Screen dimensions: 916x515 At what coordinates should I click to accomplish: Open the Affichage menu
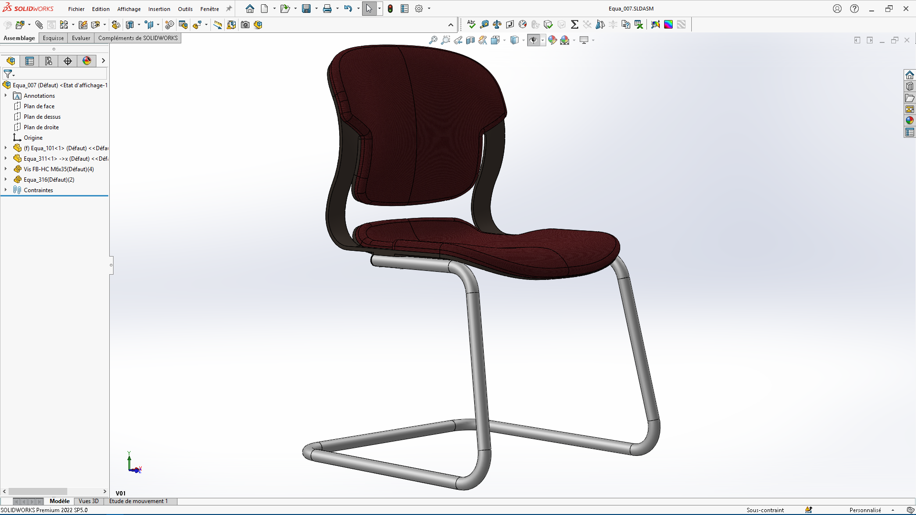tap(129, 9)
